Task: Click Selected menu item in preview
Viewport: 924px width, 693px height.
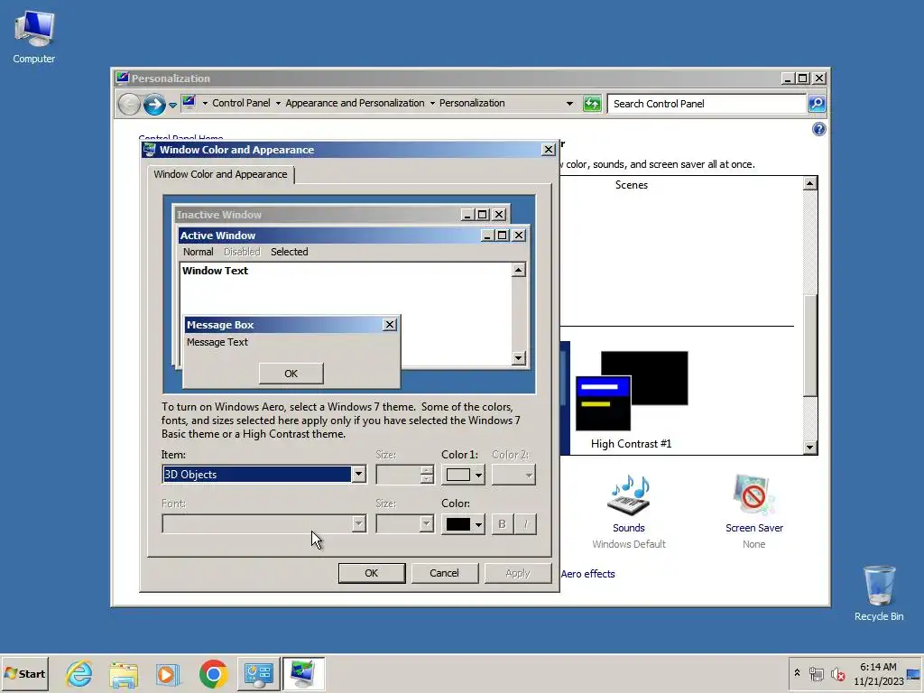Action: coord(290,252)
